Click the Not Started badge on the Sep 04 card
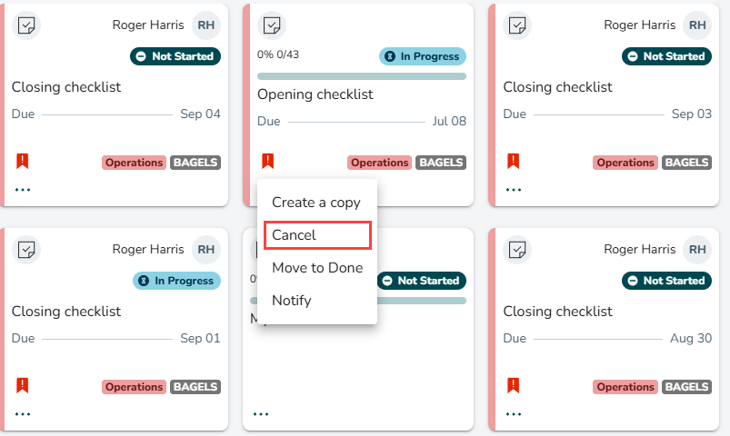Image resolution: width=730 pixels, height=436 pixels. (x=175, y=56)
